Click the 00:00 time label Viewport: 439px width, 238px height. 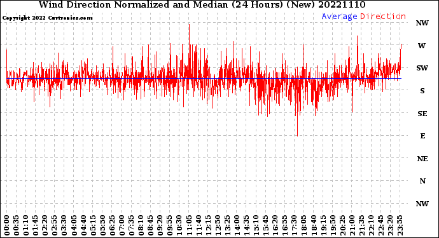7,226
